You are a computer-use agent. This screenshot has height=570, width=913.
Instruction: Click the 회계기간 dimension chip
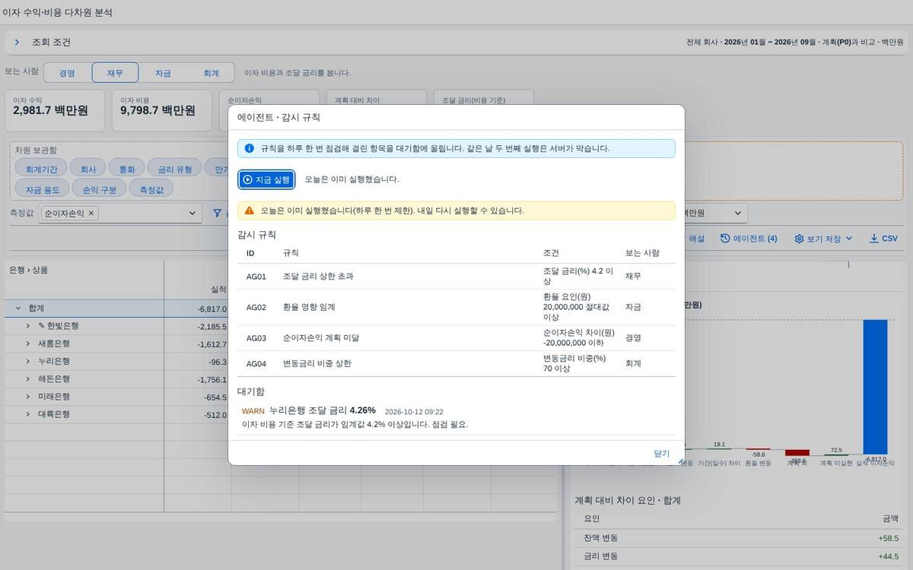tap(41, 169)
